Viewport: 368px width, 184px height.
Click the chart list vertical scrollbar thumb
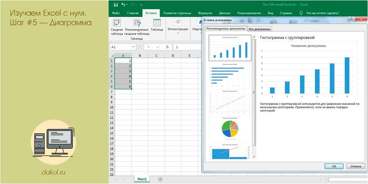click(x=254, y=92)
